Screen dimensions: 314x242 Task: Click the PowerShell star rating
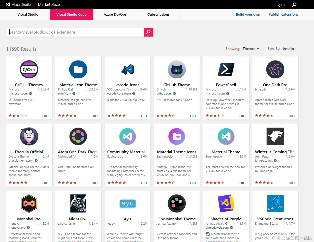[x=215, y=116]
